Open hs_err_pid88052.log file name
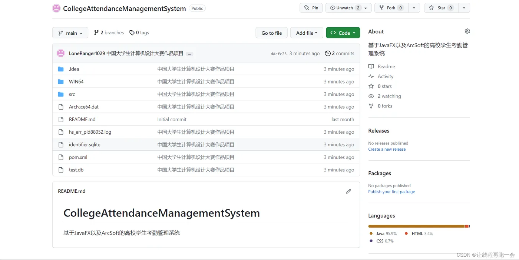519x260 pixels. click(90, 132)
